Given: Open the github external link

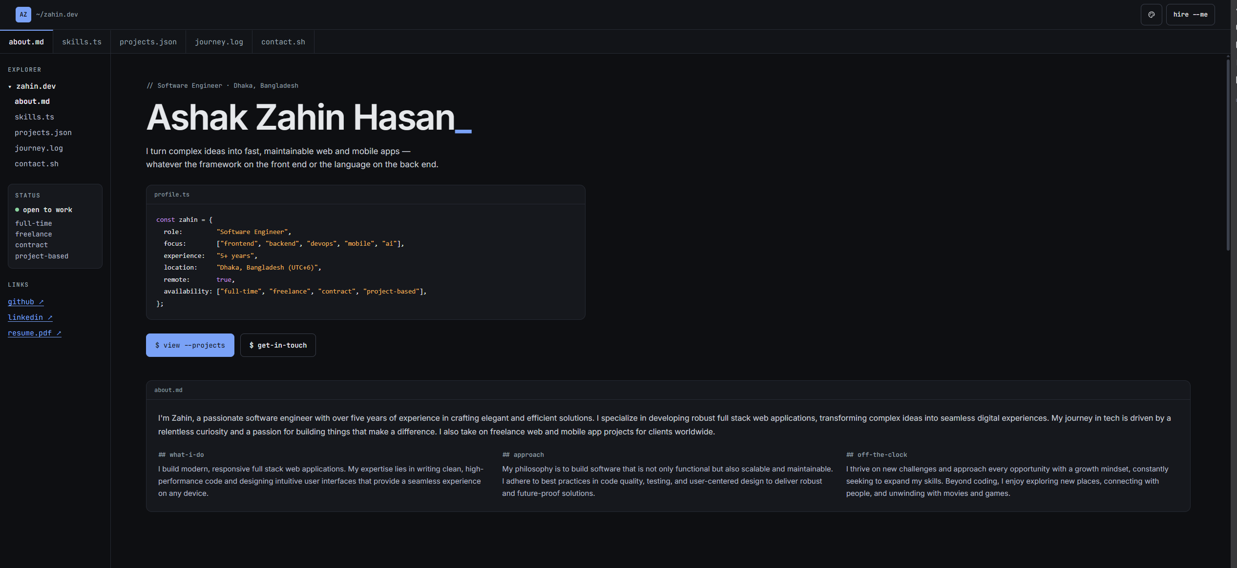Looking at the screenshot, I should [x=26, y=302].
